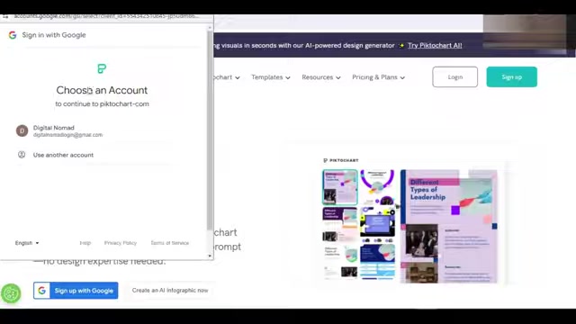Open the Try Piktochart AI link
The width and height of the screenshot is (576, 324).
coord(435,46)
